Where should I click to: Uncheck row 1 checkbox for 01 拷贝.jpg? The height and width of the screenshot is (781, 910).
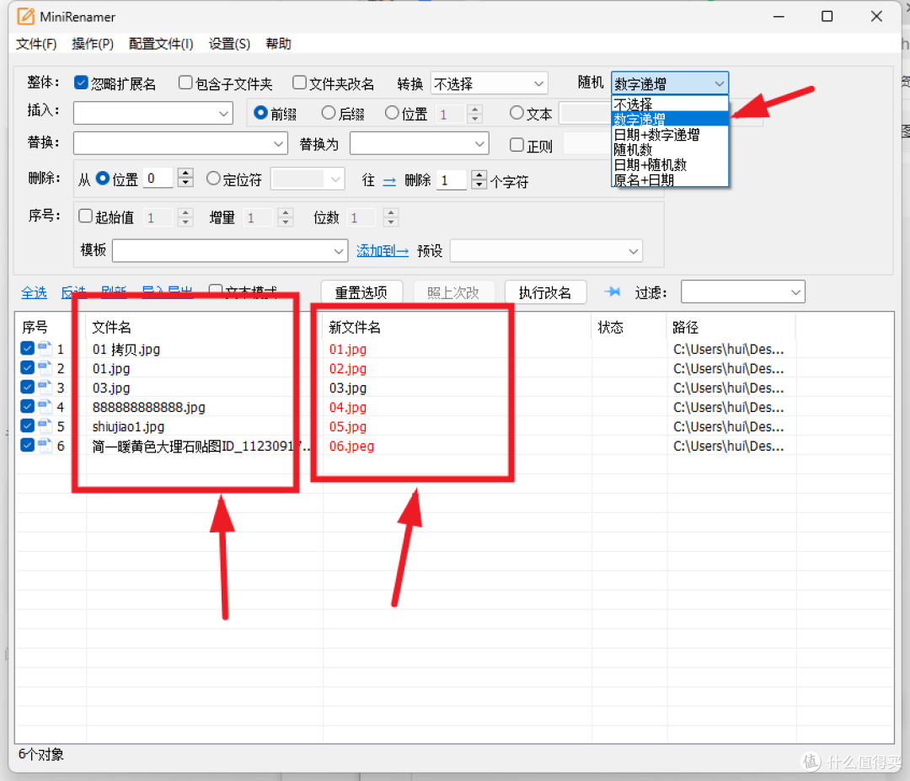(x=27, y=348)
